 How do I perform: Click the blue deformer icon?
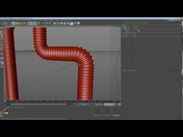[68, 23]
